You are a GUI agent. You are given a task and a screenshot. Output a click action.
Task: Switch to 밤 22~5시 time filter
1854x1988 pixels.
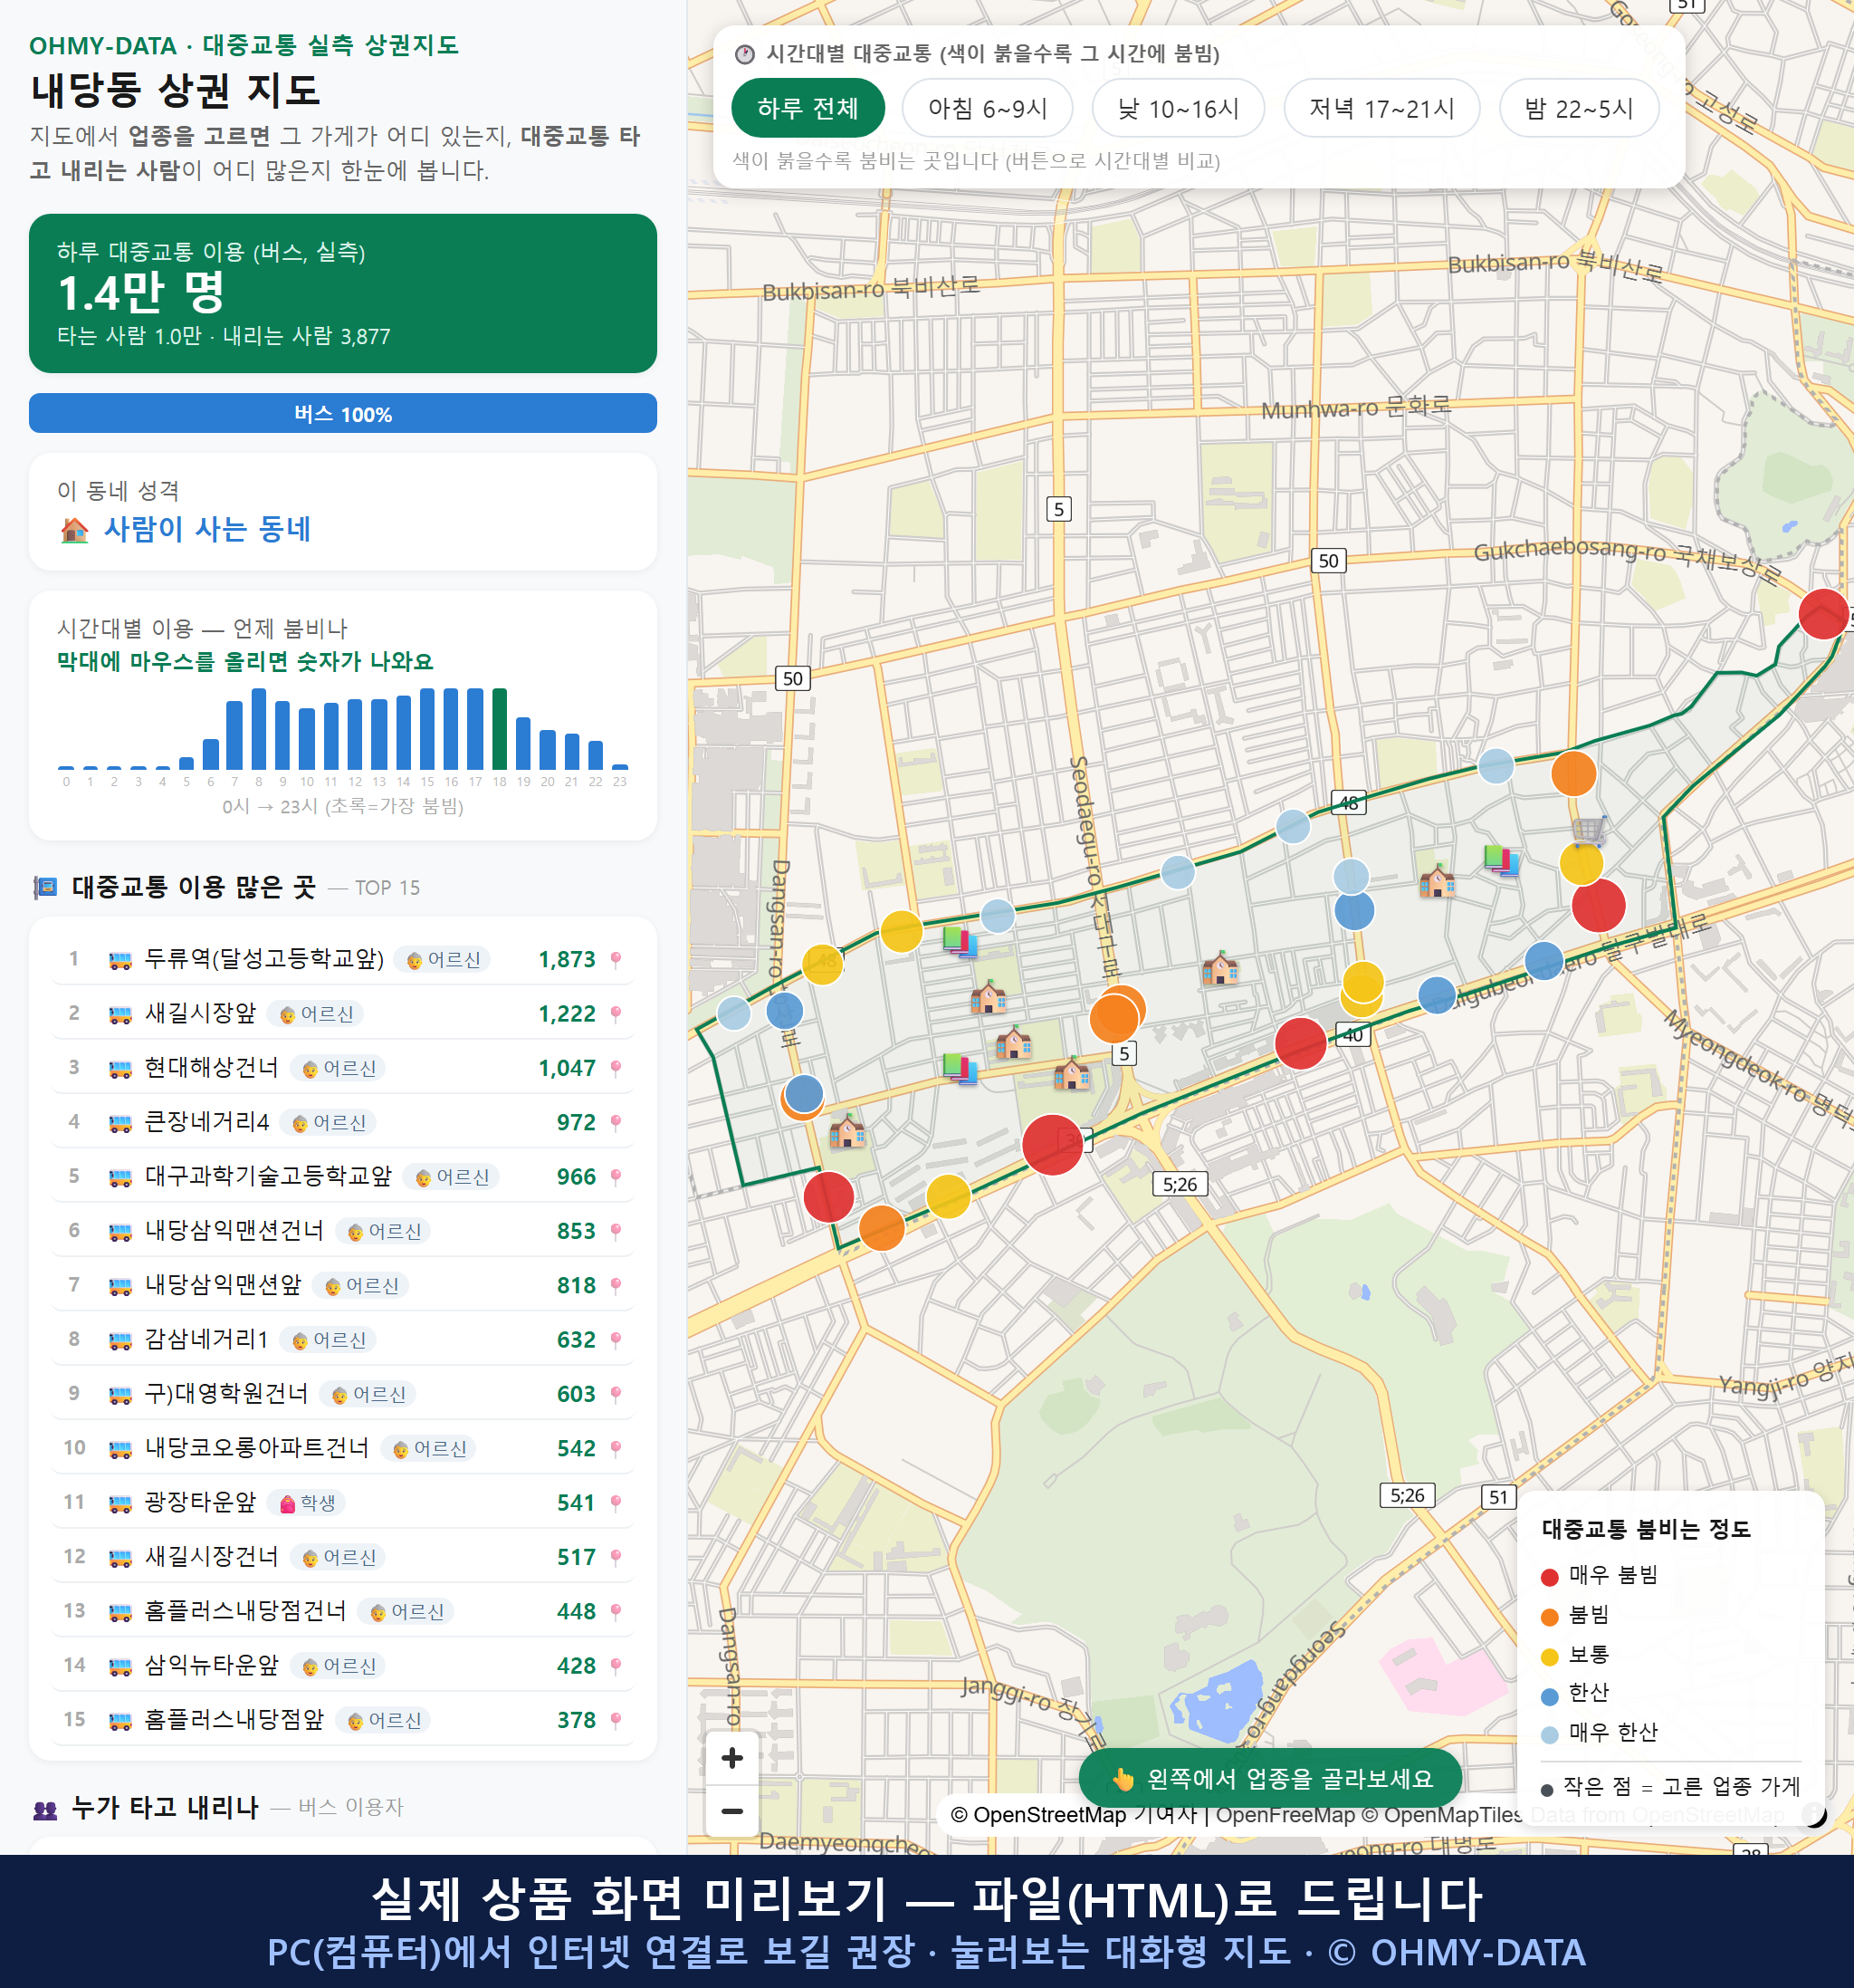[1578, 108]
